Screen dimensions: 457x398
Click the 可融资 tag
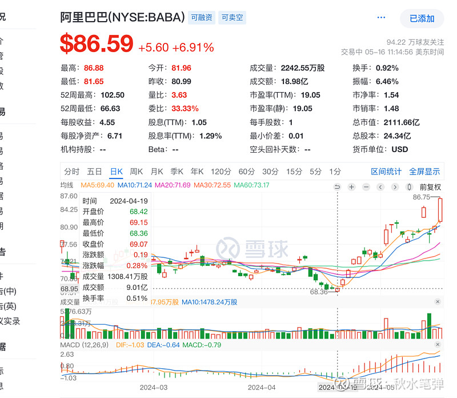click(202, 18)
